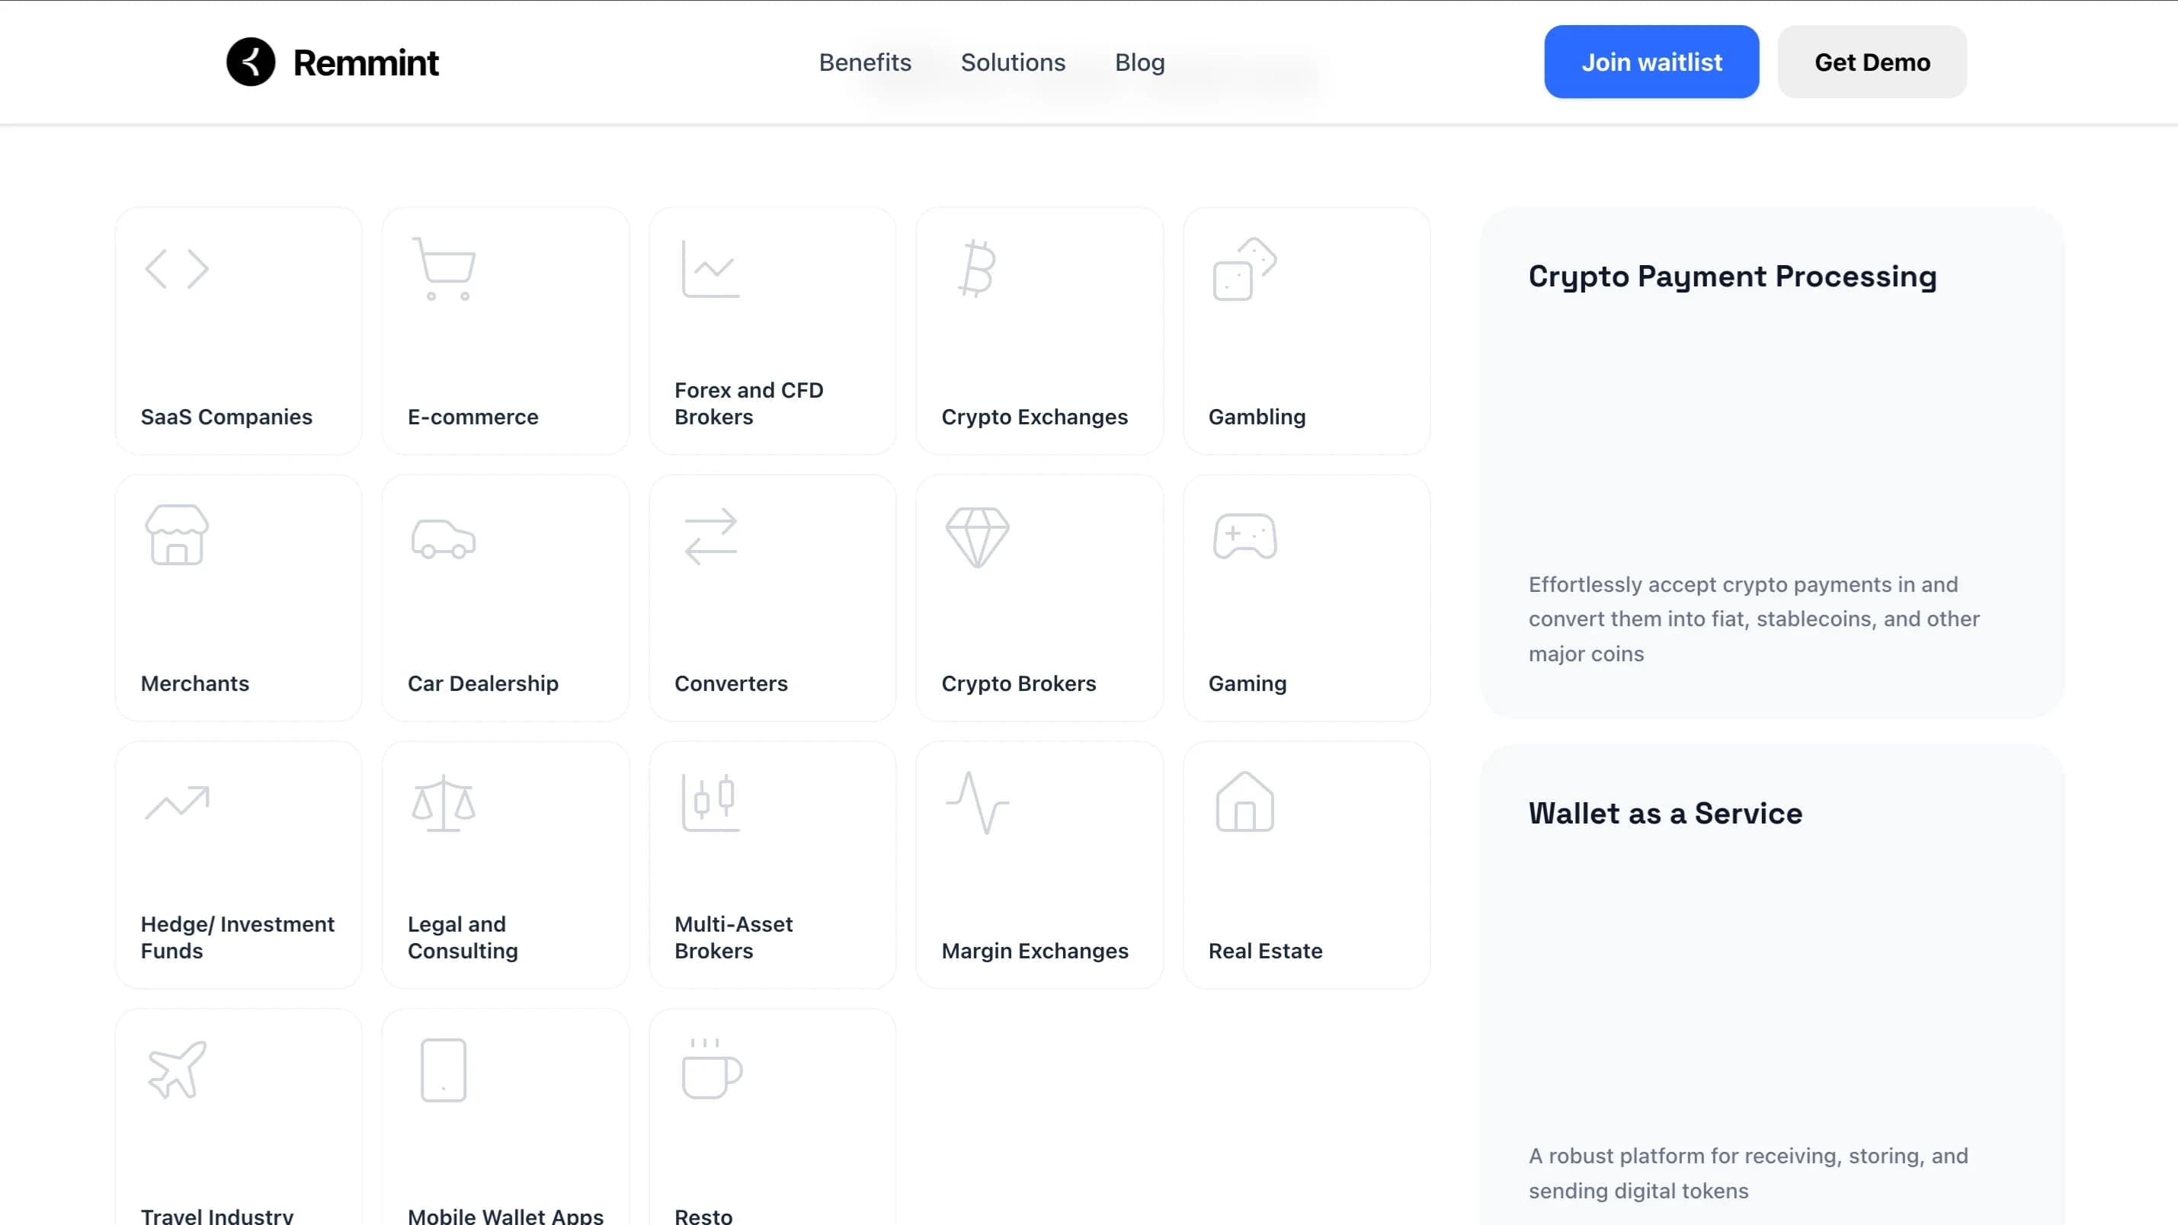
Task: Click the Join waitlist button
Action: pos(1651,61)
